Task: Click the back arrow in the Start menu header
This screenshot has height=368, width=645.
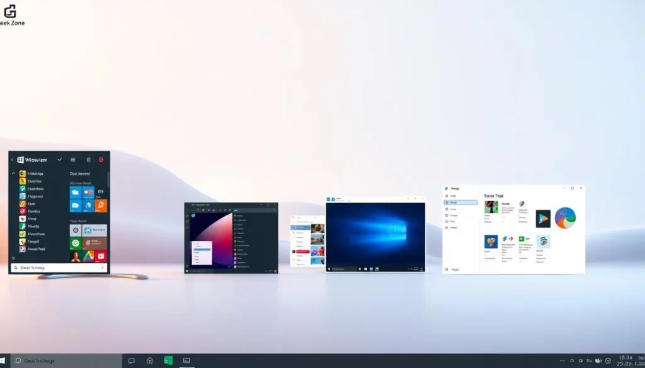Action: [x=12, y=160]
